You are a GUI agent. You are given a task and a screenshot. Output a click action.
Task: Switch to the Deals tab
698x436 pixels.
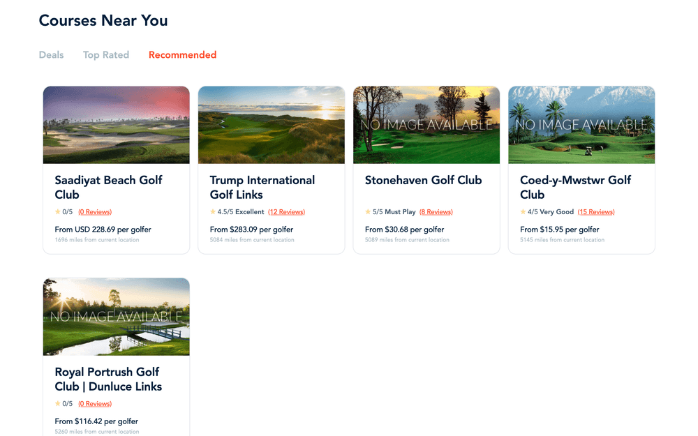coord(51,54)
